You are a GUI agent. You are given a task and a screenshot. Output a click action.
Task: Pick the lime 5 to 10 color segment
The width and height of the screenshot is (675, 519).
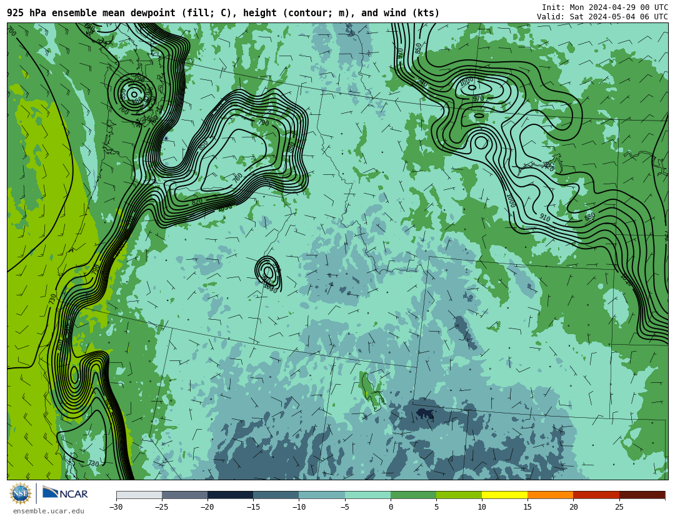pos(459,495)
